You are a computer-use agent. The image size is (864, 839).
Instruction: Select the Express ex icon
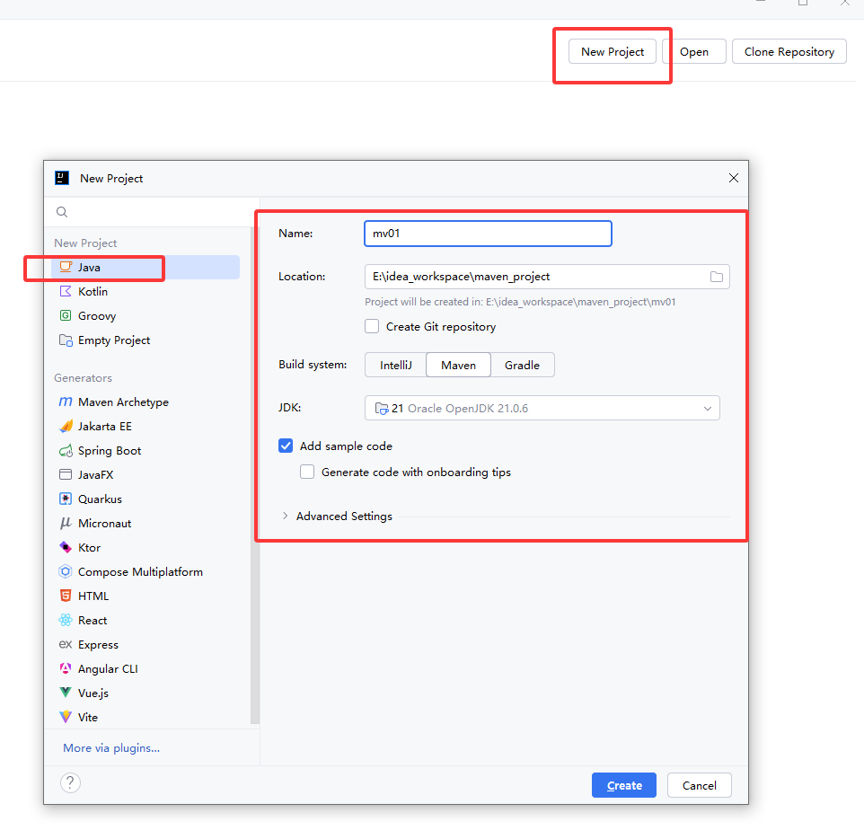click(x=66, y=644)
